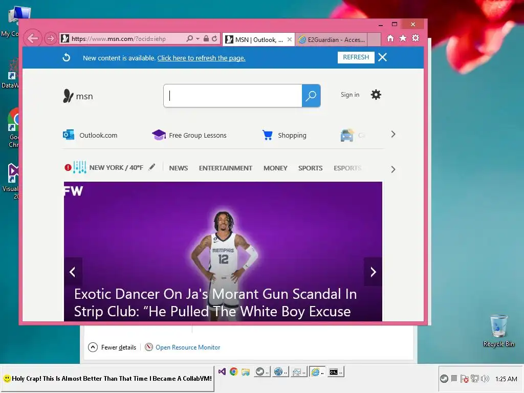Click the network tray icon
The width and height of the screenshot is (524, 393).
click(x=474, y=379)
